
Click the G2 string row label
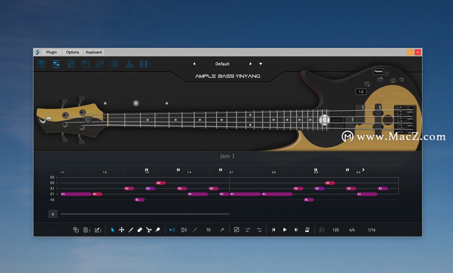(52, 177)
